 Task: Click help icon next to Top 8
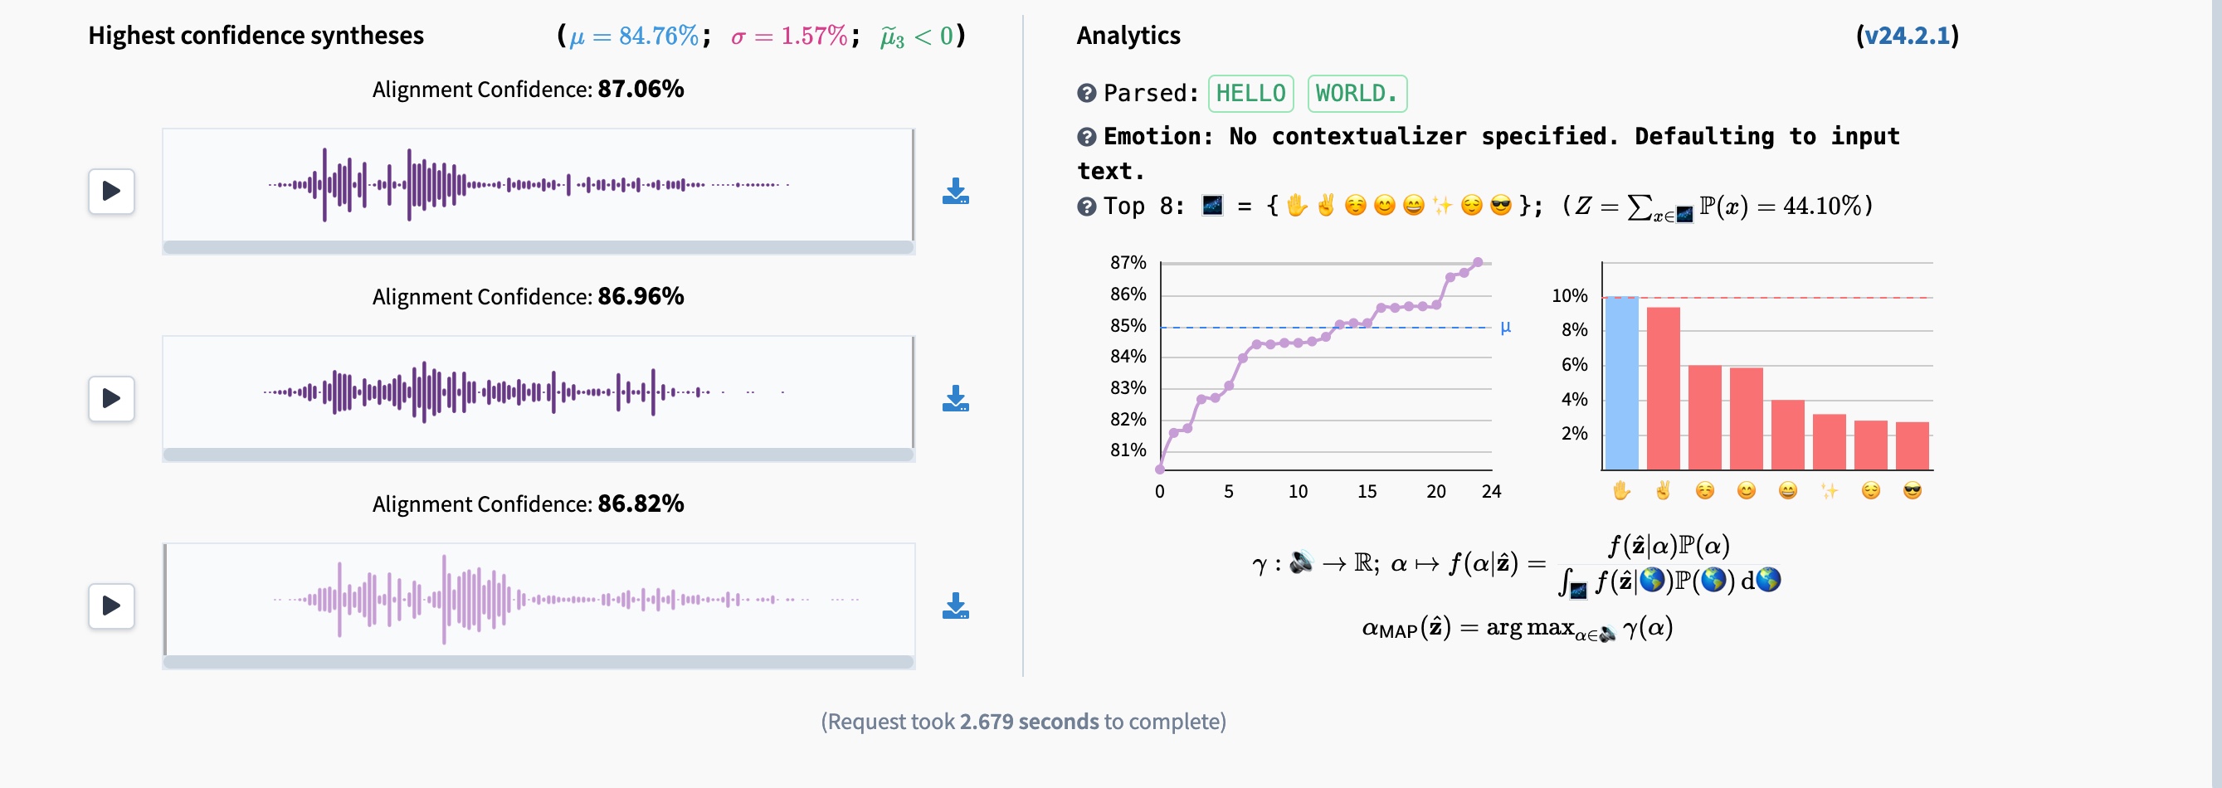pos(1086,206)
